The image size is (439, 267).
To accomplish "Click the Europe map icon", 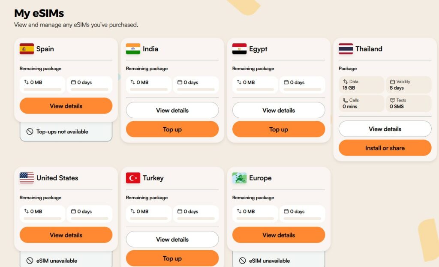I will pos(239,178).
